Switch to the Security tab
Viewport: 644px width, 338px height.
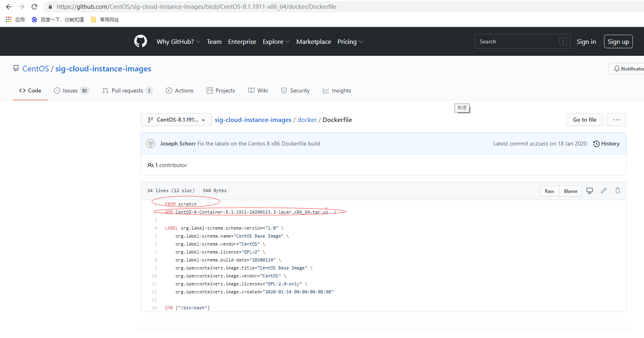[x=295, y=90]
